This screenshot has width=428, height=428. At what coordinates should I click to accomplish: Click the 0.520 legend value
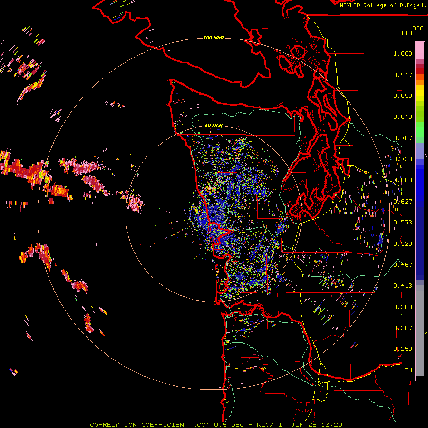point(403,243)
